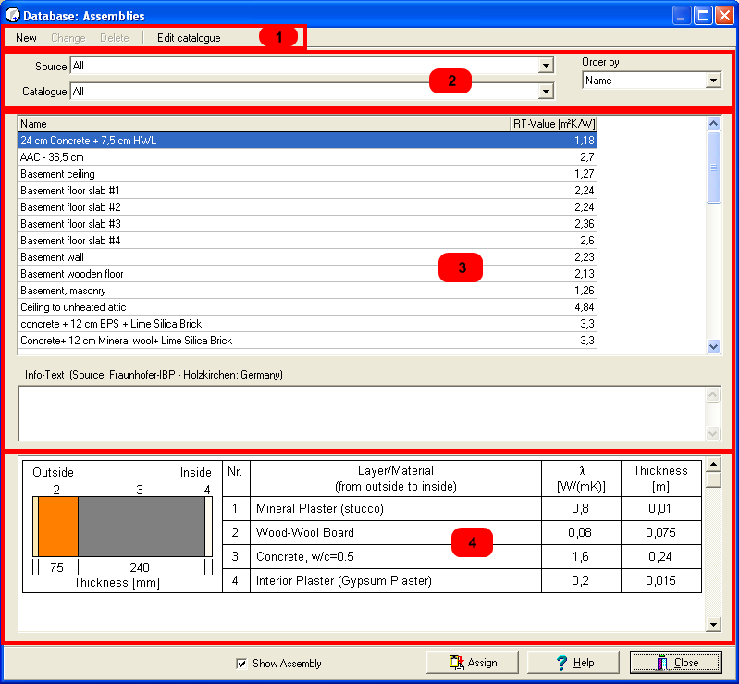Click the RT-Value column header

554,124
